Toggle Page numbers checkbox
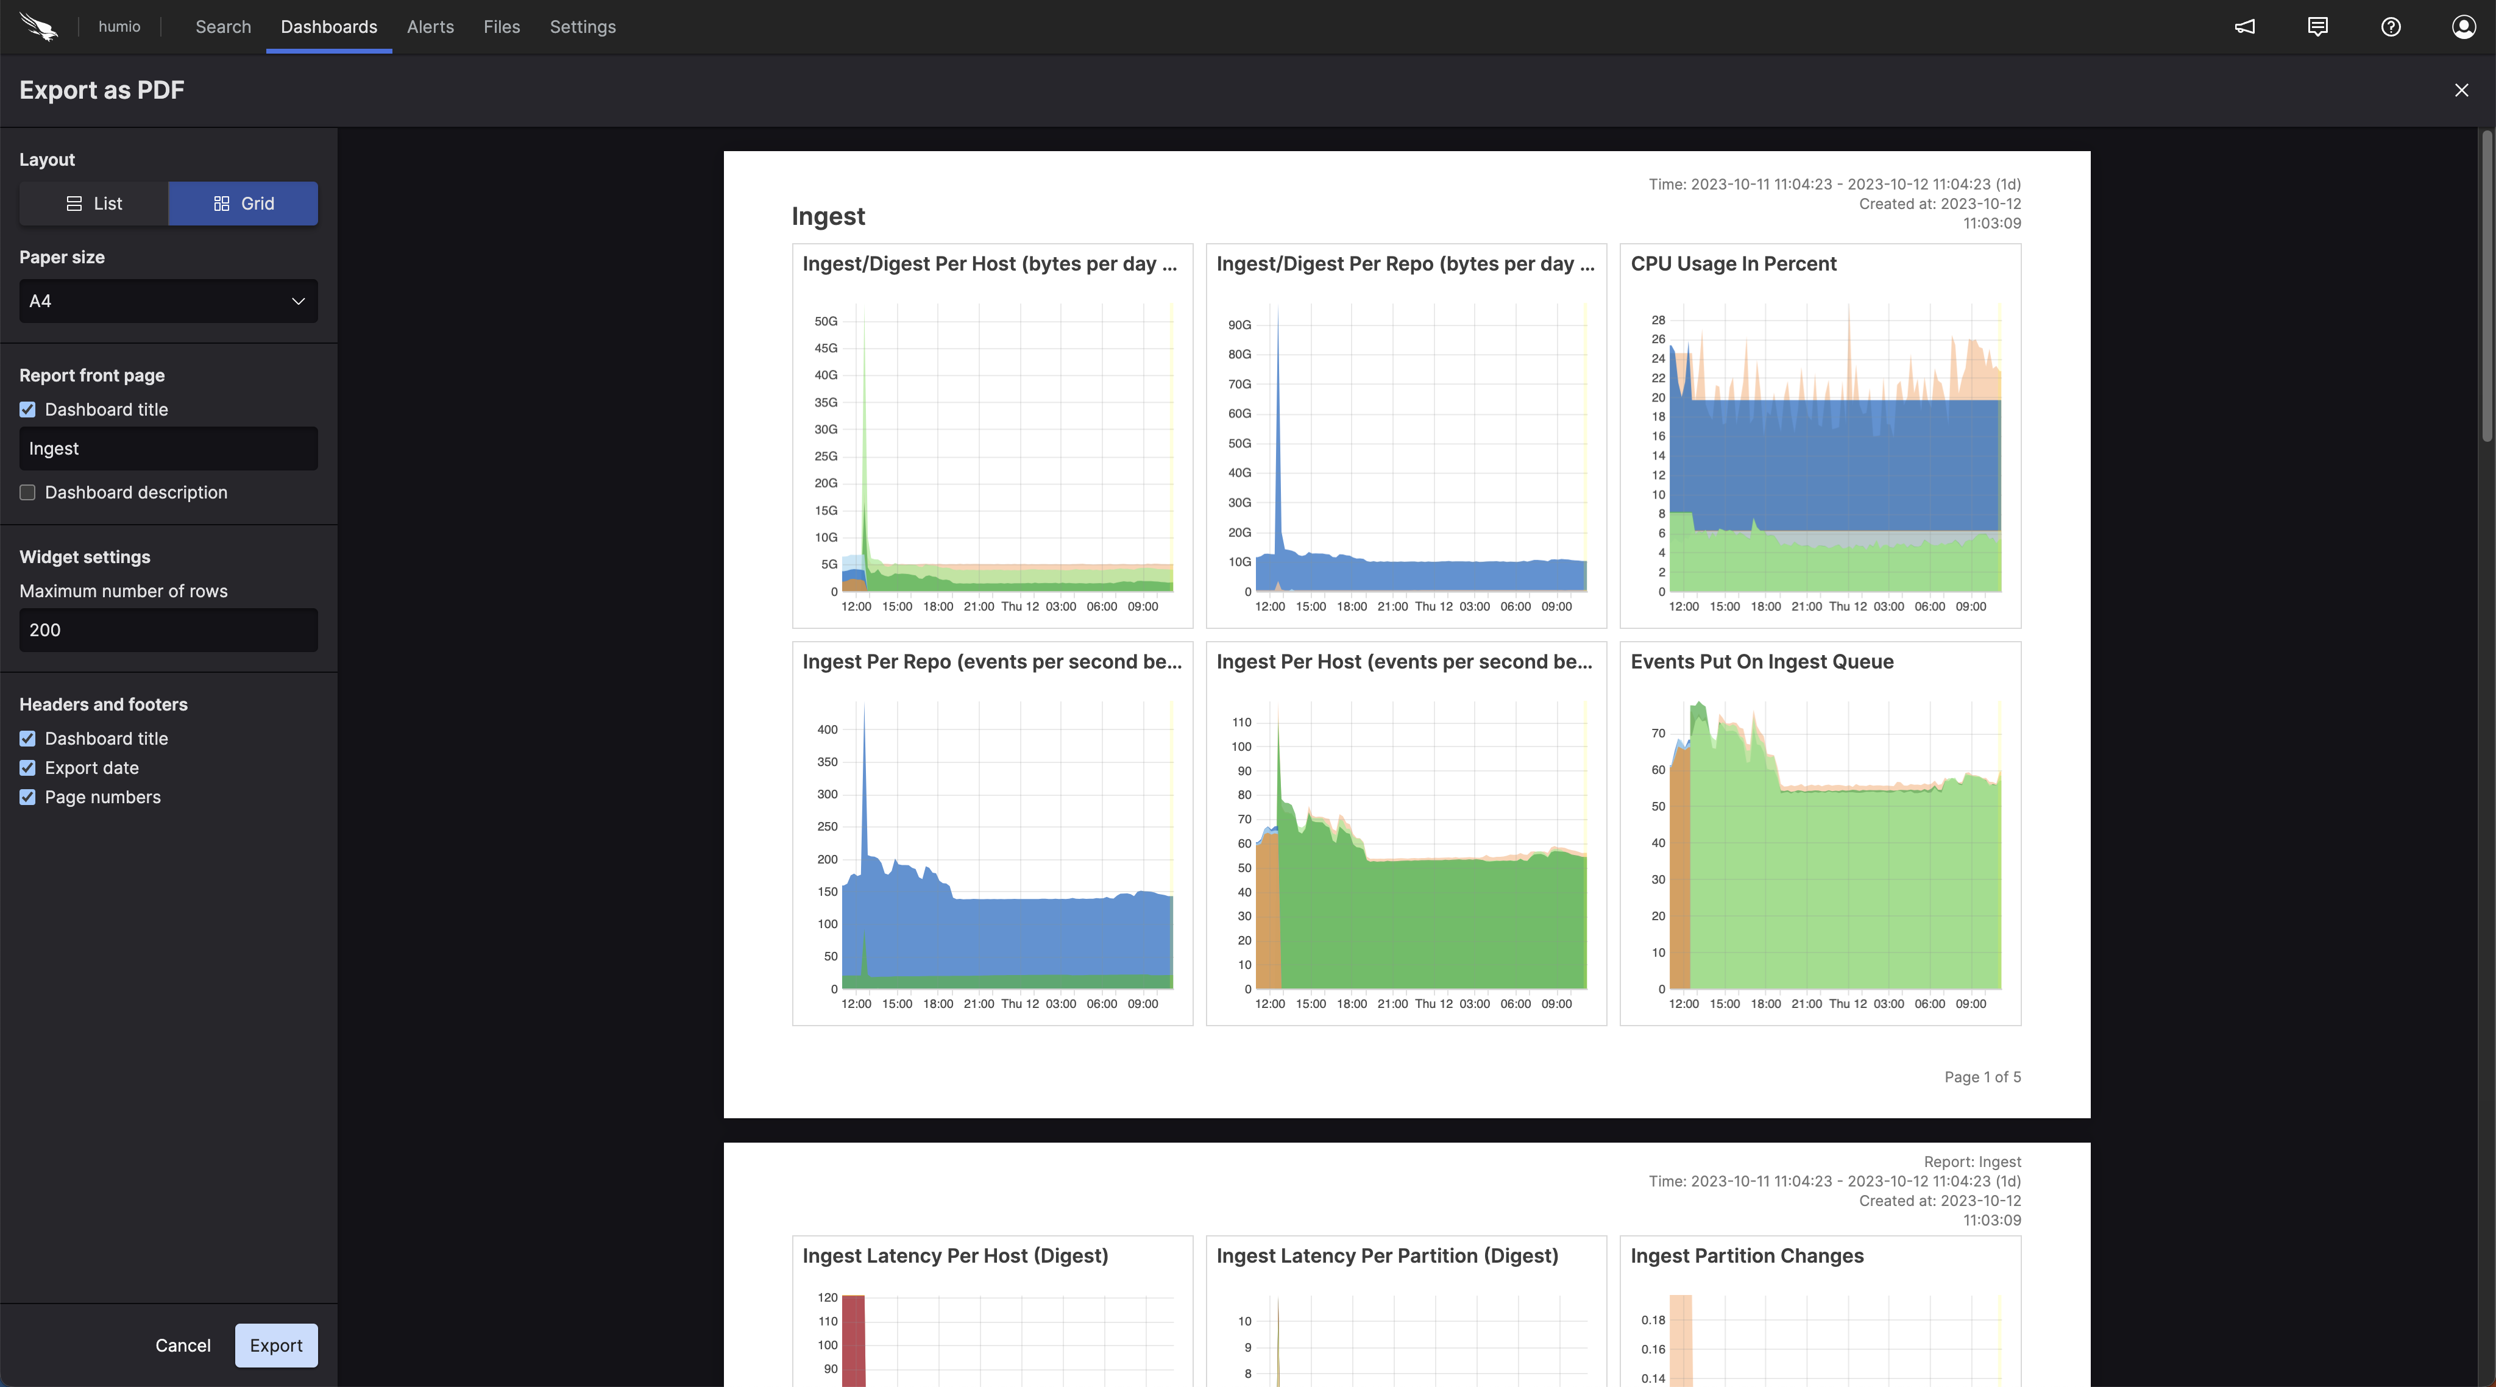 tap(28, 796)
